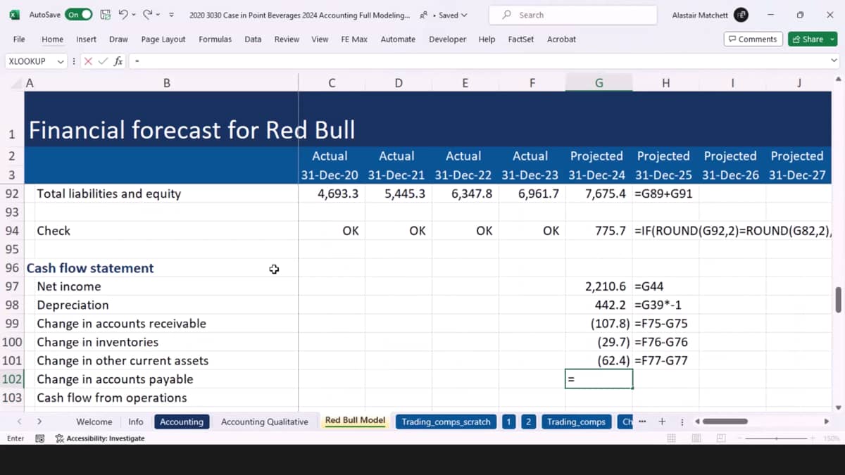Switch to the Welcome sheet

pos(94,422)
